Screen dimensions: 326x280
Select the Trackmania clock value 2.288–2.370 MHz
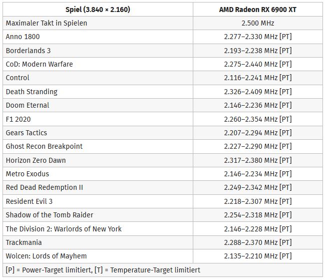257,242
